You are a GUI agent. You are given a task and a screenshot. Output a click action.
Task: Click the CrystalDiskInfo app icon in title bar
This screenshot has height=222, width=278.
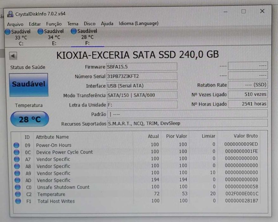[x=10, y=14]
